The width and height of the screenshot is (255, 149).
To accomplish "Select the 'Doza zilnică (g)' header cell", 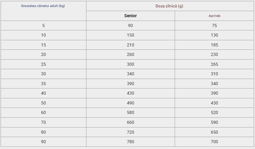I will pyautogui.click(x=169, y=6).
